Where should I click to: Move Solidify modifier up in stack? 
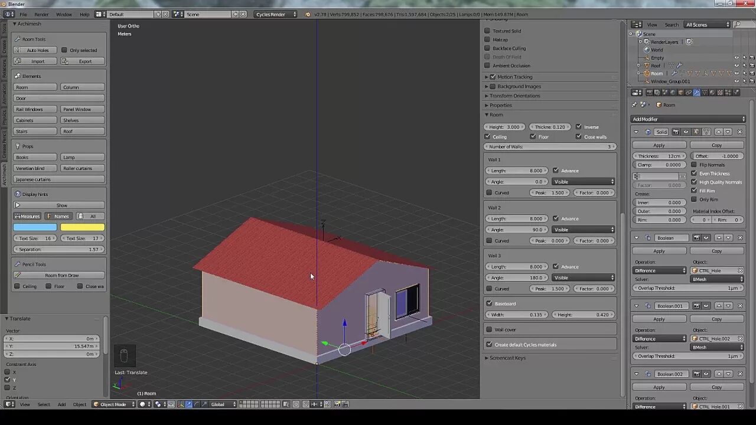coord(719,132)
